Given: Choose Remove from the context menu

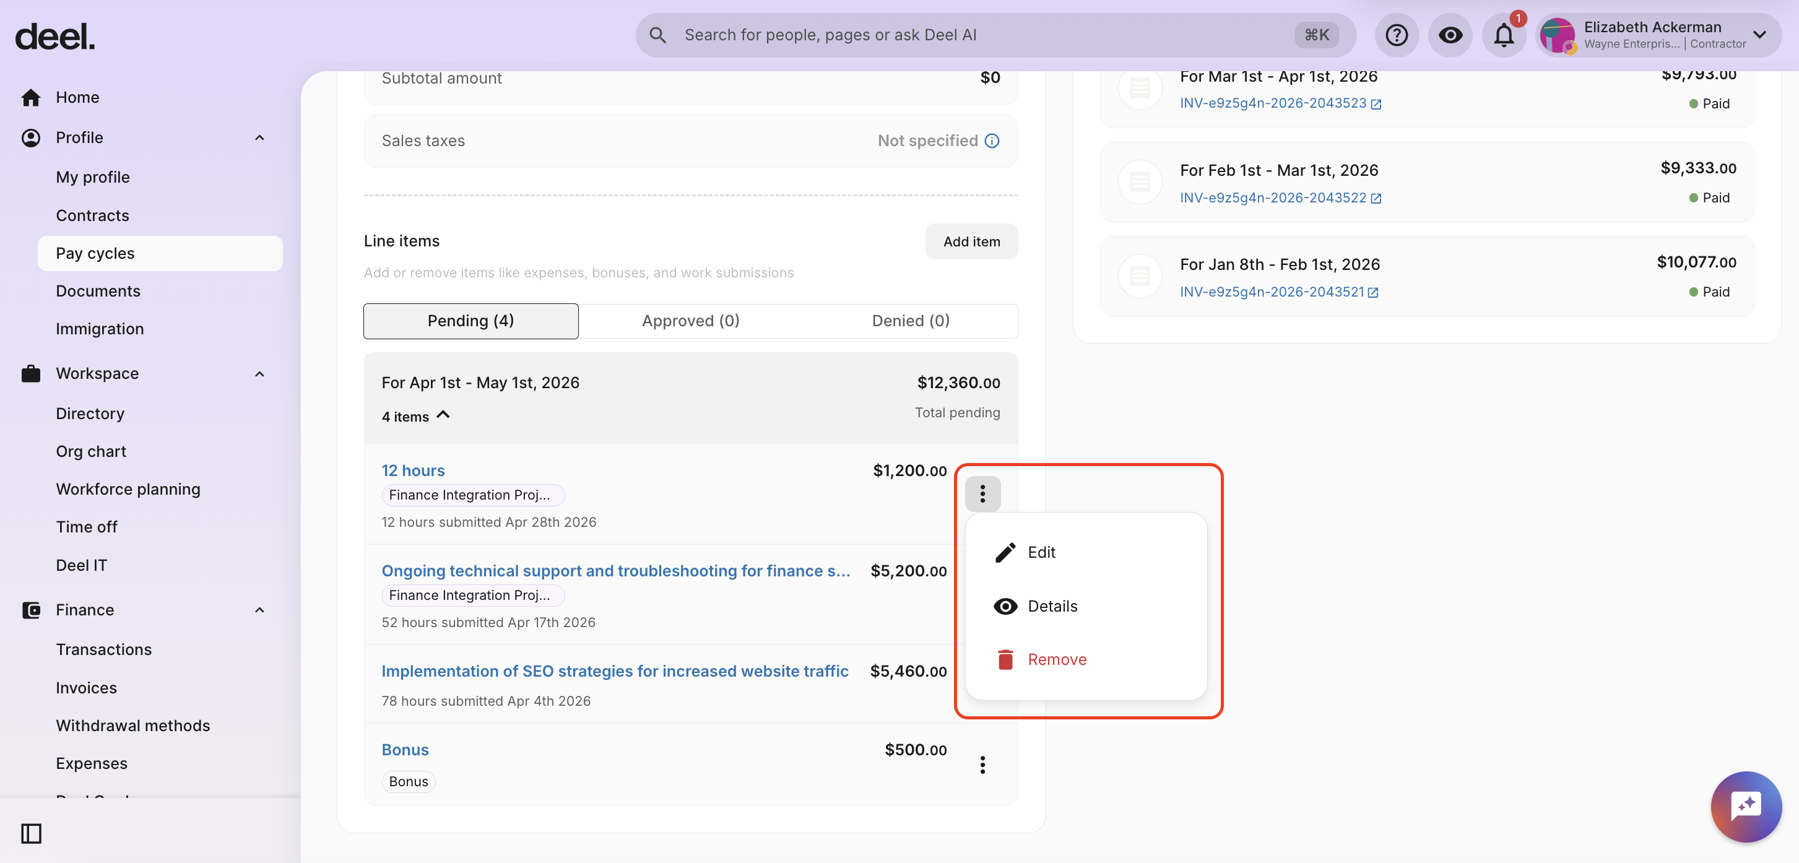Looking at the screenshot, I should 1086,659.
